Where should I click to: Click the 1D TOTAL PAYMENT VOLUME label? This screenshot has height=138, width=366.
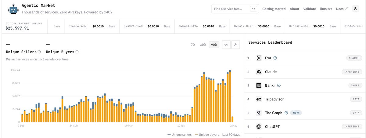24,23
